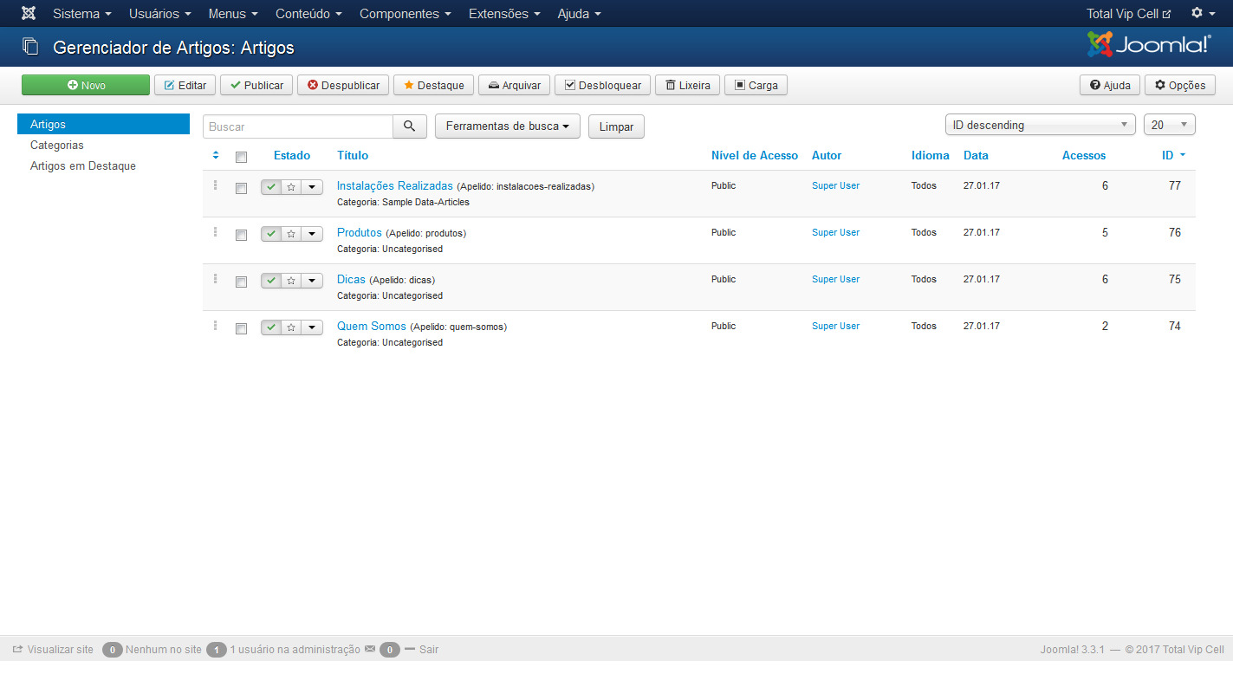Select the Dicas row checkbox

242,282
